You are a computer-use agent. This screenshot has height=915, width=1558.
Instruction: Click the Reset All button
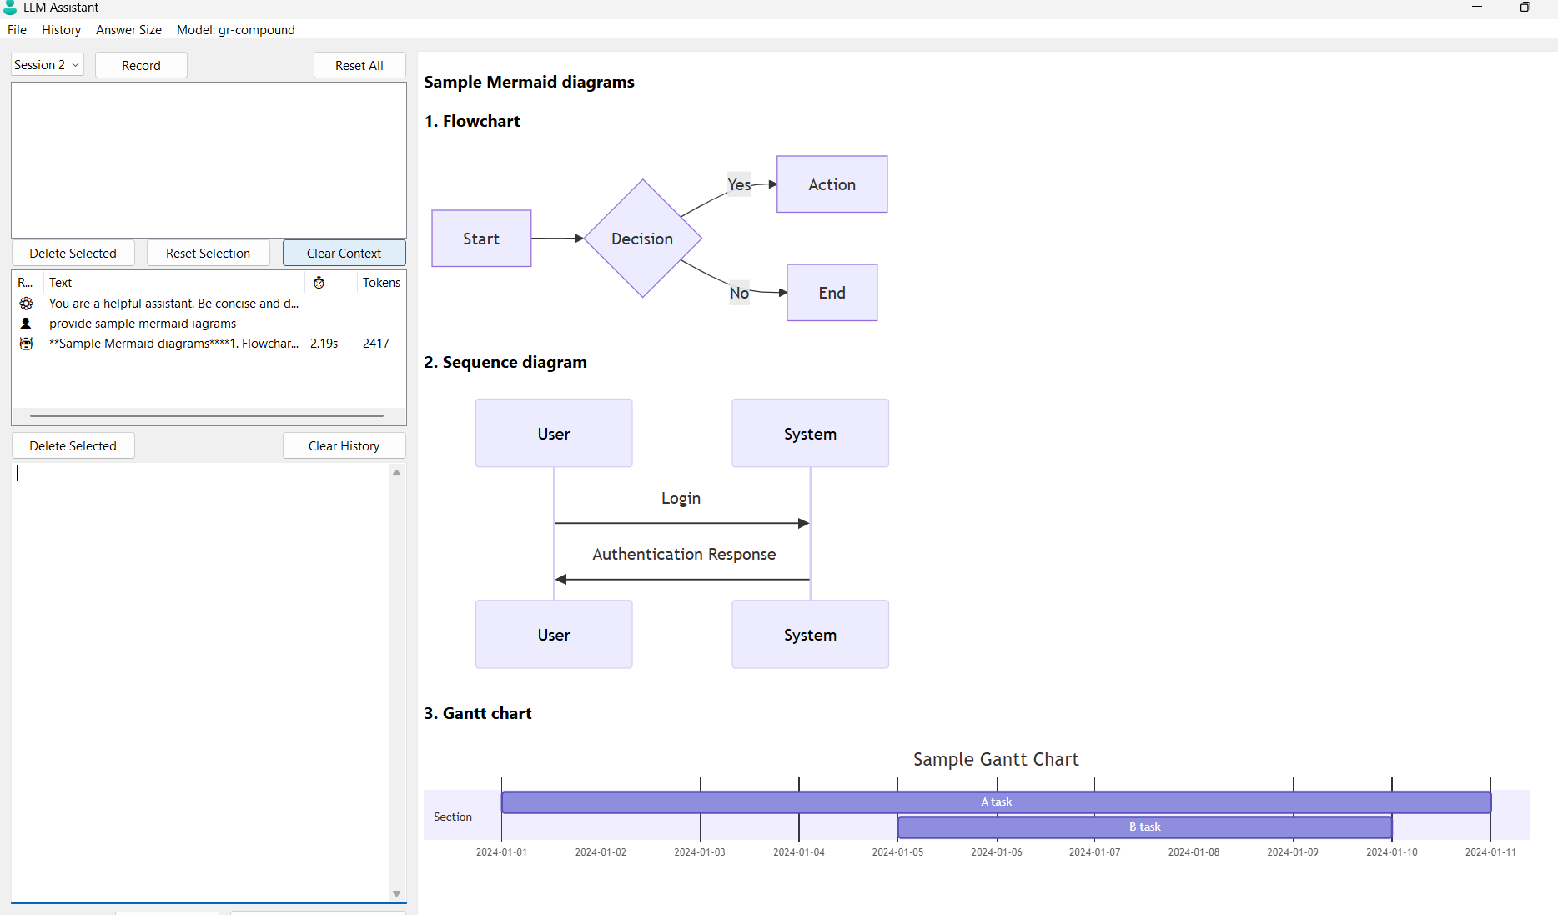(x=359, y=65)
